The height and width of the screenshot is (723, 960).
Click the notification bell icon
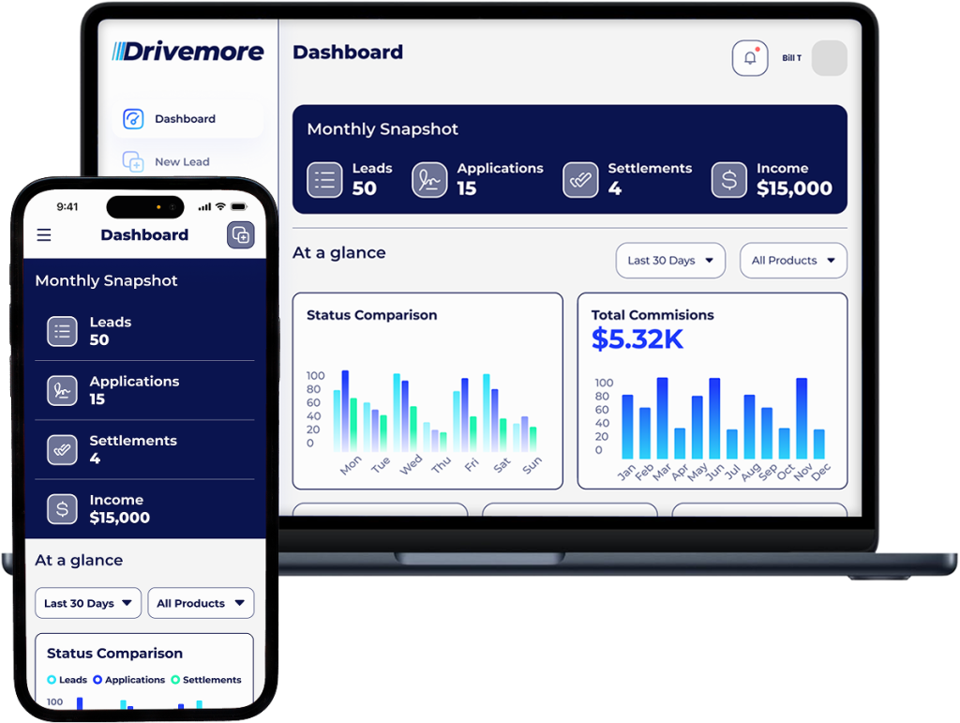749,58
